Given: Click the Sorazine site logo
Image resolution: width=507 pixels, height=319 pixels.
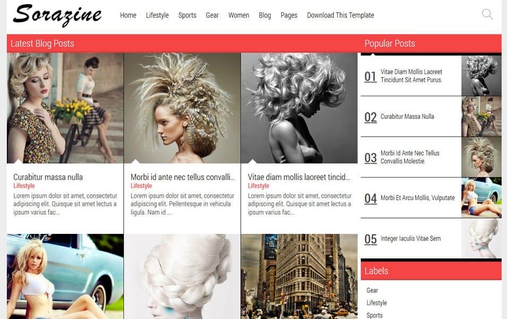Looking at the screenshot, I should pos(58,15).
